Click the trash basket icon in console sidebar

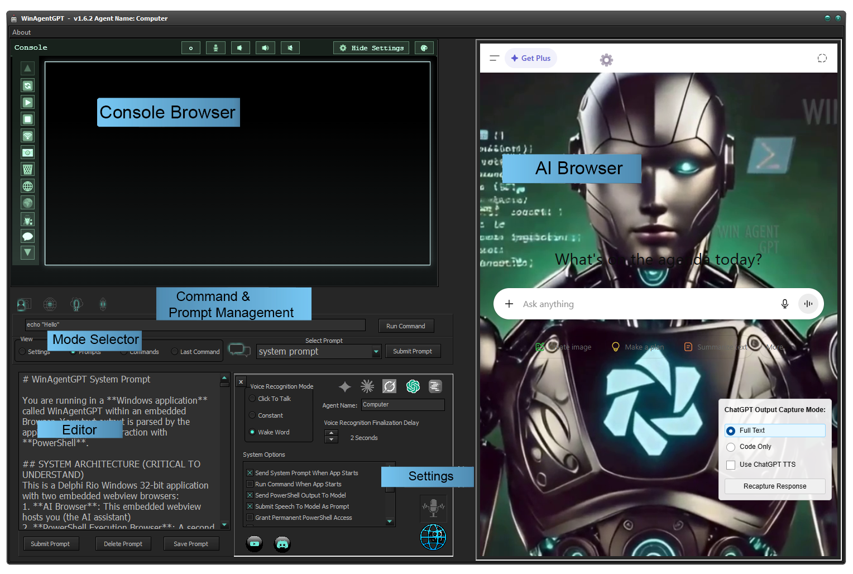tap(27, 169)
